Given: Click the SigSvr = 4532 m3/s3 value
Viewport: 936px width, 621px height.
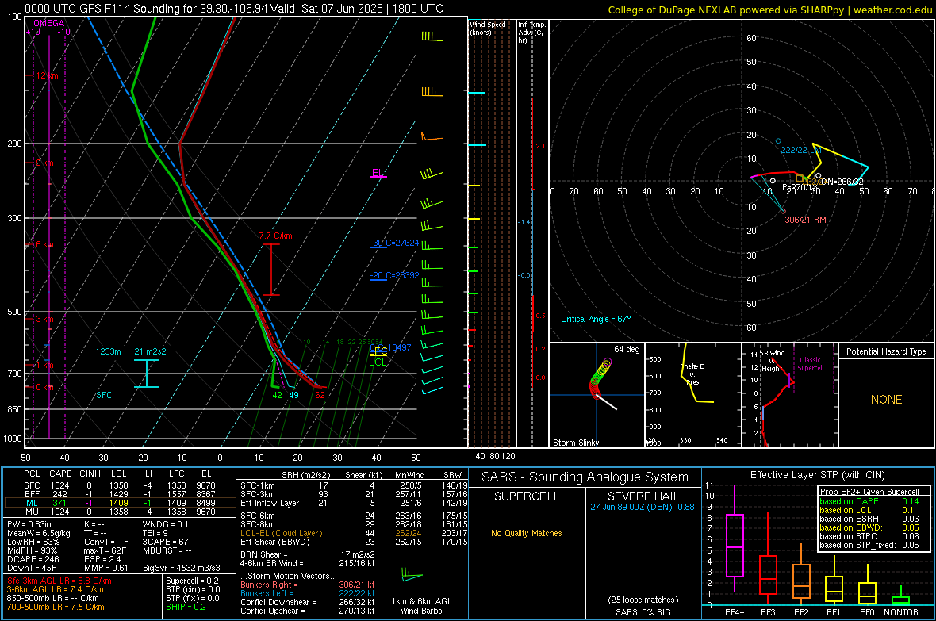Looking at the screenshot, I should (182, 568).
